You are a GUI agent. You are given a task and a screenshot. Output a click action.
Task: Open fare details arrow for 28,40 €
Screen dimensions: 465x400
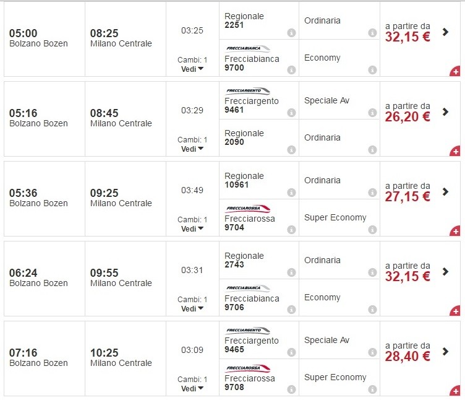point(445,352)
